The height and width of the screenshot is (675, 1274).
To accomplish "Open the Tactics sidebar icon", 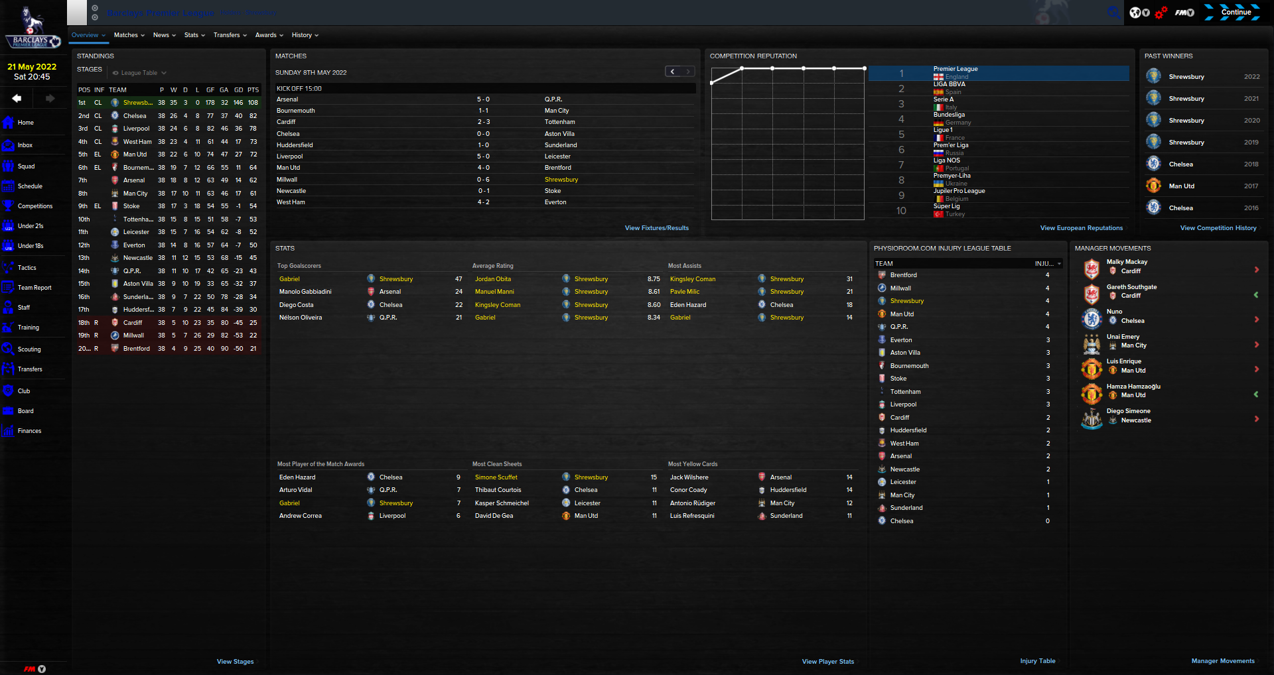I will pyautogui.click(x=8, y=267).
